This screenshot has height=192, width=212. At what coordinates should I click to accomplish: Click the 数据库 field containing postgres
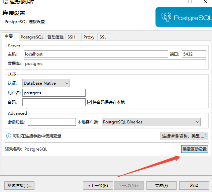pos(115,64)
